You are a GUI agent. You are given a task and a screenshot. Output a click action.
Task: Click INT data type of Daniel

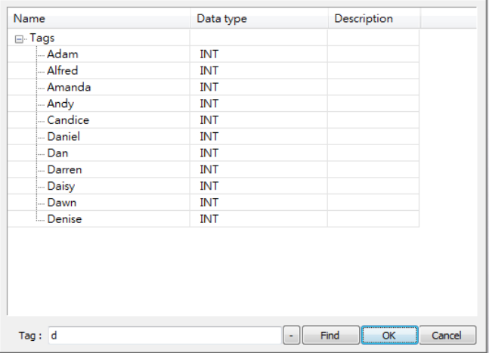click(x=209, y=137)
